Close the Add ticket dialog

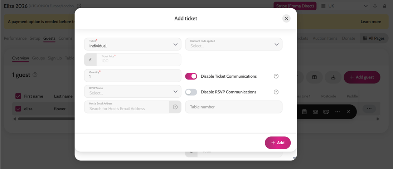tap(286, 18)
